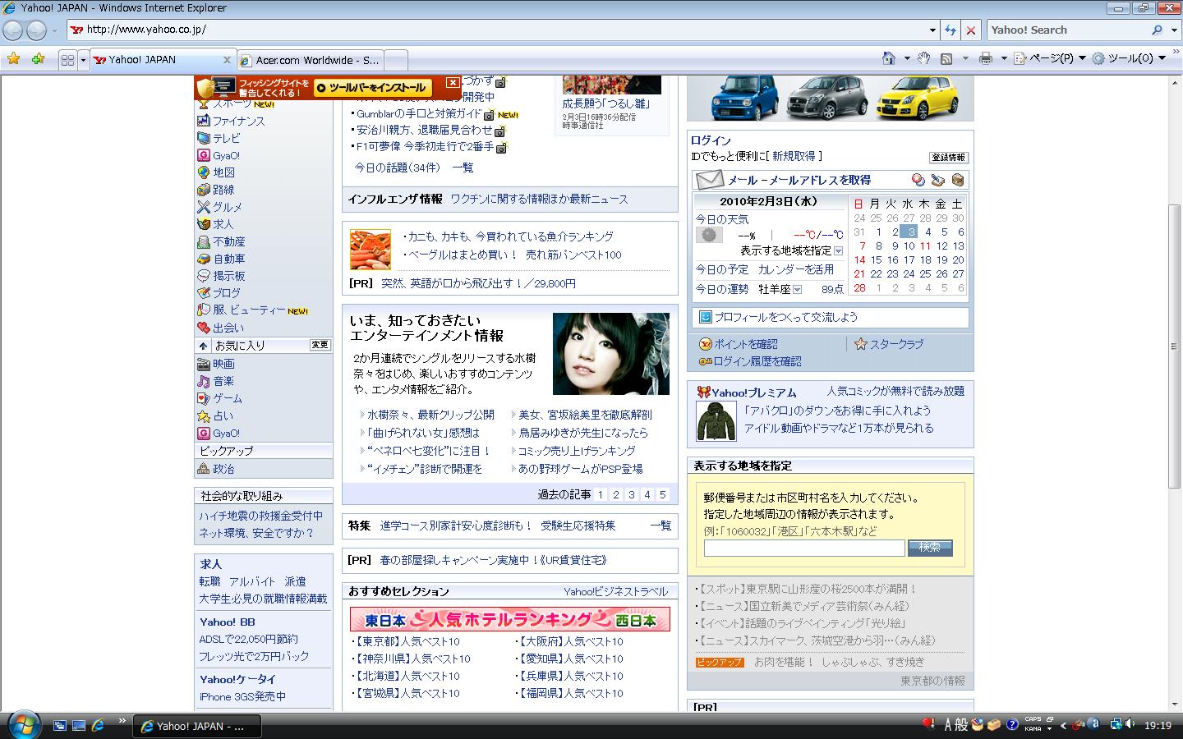The height and width of the screenshot is (739, 1183).
Task: Show hidden system tray icons
Action: pos(1064,726)
